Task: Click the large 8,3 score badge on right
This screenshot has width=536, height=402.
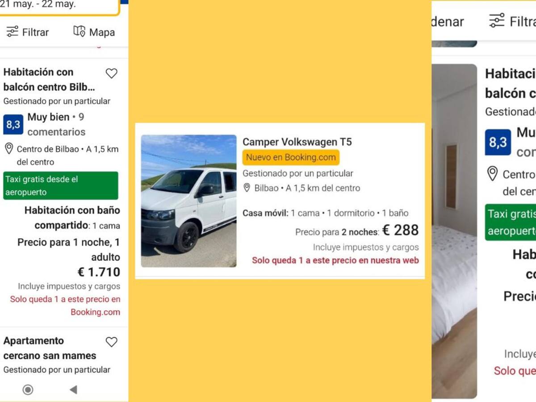Action: 498,142
